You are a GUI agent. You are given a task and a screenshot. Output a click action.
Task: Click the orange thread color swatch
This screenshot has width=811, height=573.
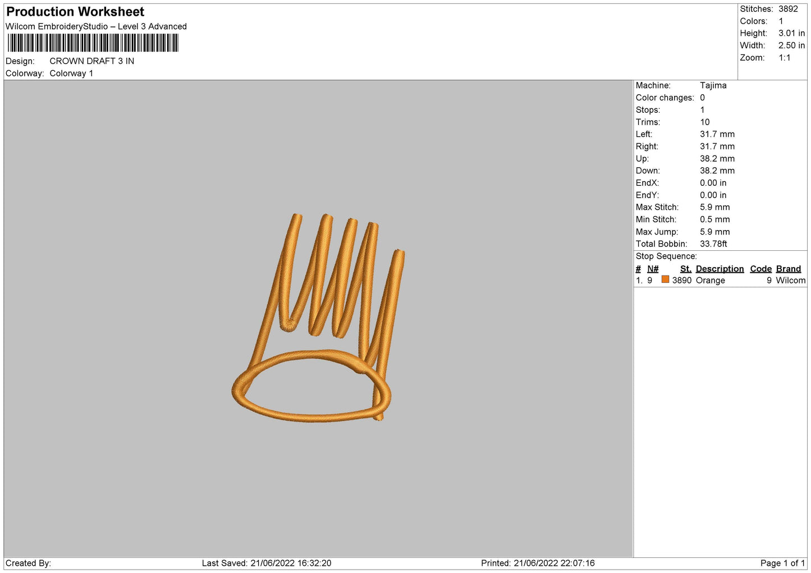665,279
